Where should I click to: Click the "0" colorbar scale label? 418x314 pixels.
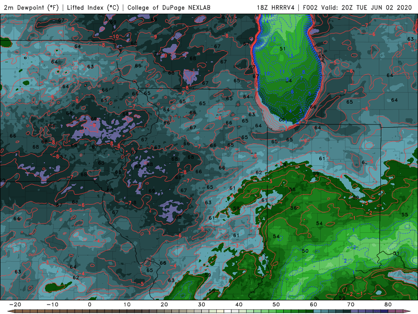(x=89, y=305)
